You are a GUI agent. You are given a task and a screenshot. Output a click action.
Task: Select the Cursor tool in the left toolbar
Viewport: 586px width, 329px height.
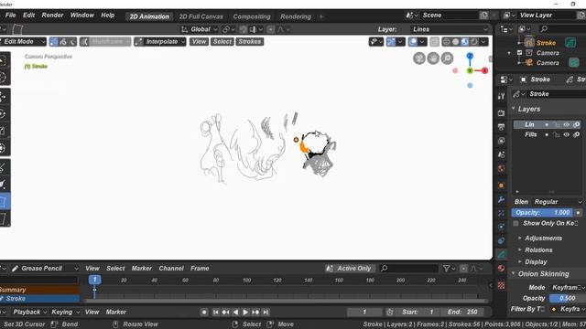[x=3, y=77]
